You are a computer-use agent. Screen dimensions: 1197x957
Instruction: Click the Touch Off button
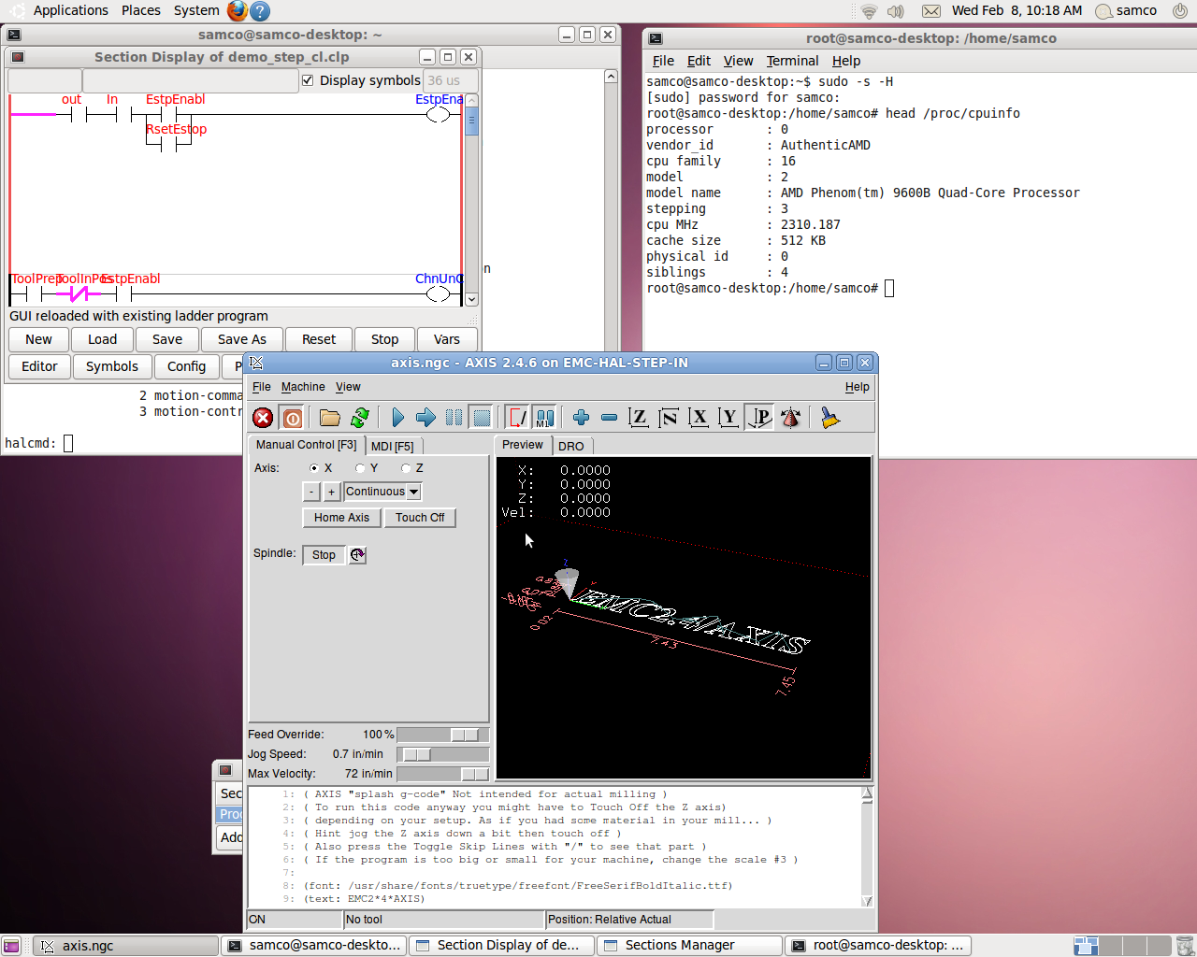pos(420,518)
